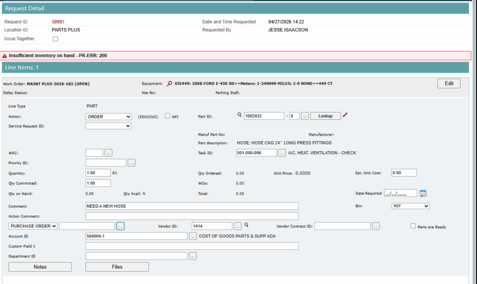Click the Date Required input field

(401, 193)
